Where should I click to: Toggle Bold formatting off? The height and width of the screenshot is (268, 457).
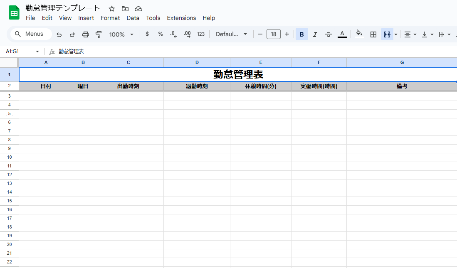click(301, 34)
